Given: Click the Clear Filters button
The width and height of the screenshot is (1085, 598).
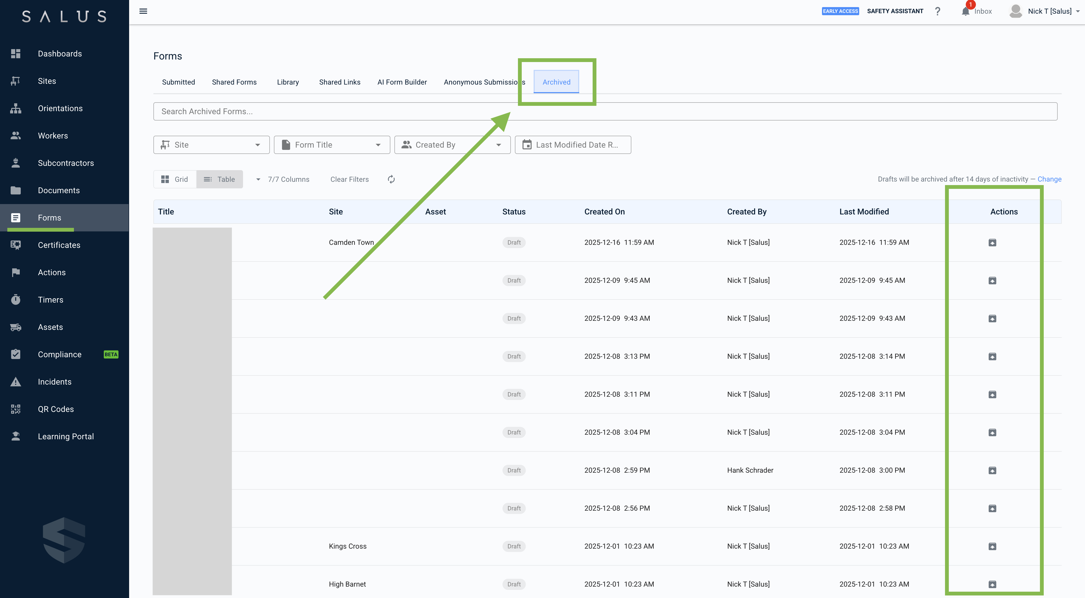Looking at the screenshot, I should pyautogui.click(x=349, y=180).
